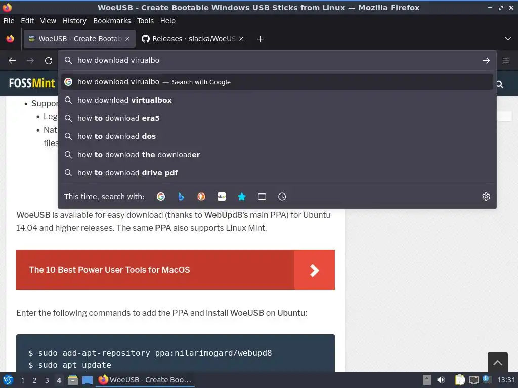The image size is (518, 388).
Task: Switch to the Releases slacka/WoeUSB tab
Action: click(x=193, y=39)
